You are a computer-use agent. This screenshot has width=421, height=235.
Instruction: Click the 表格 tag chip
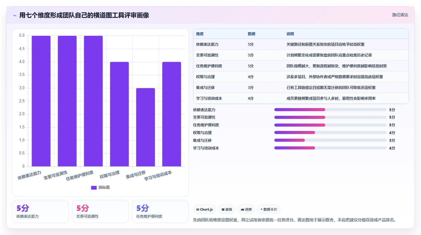pyautogui.click(x=227, y=209)
